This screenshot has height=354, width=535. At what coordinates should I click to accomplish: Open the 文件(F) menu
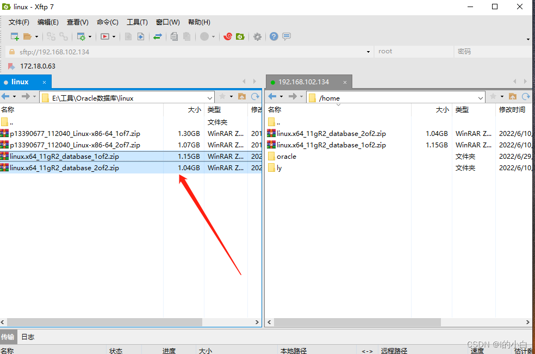[x=19, y=22]
